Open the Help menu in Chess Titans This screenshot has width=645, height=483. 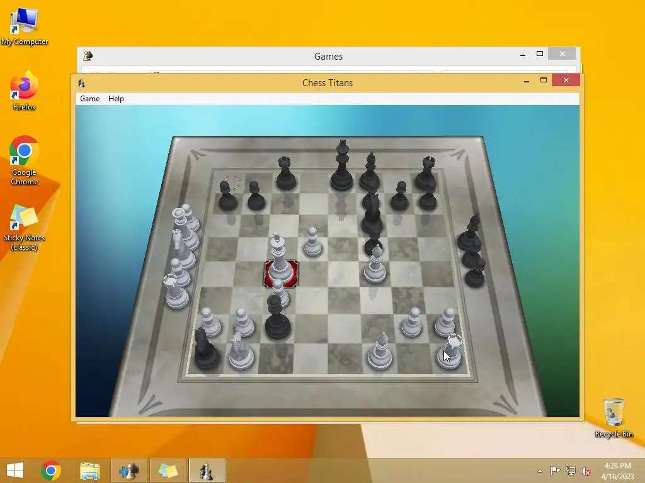coord(116,99)
